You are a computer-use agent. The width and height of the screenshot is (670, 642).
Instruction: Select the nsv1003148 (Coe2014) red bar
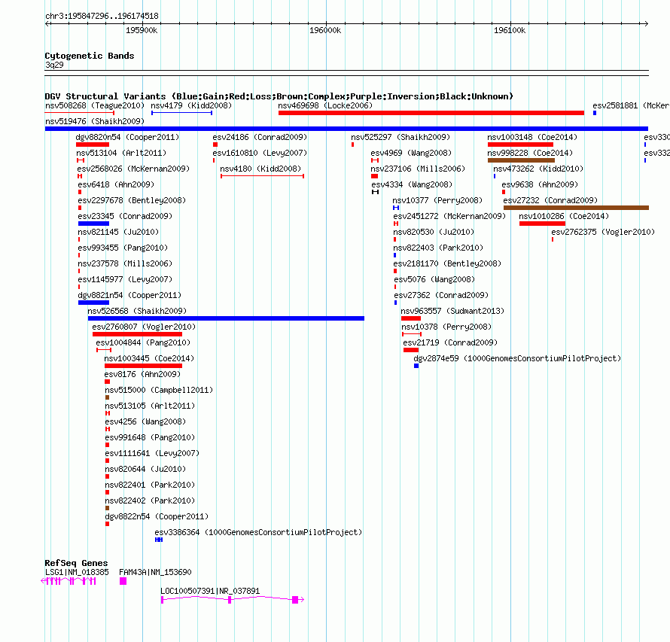(520, 145)
